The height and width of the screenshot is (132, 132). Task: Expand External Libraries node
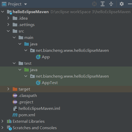pos(2,121)
